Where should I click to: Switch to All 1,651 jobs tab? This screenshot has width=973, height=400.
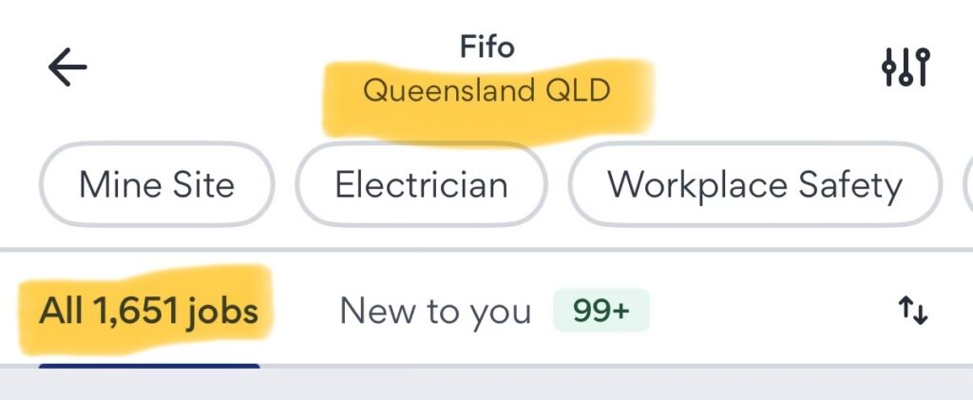tap(149, 311)
